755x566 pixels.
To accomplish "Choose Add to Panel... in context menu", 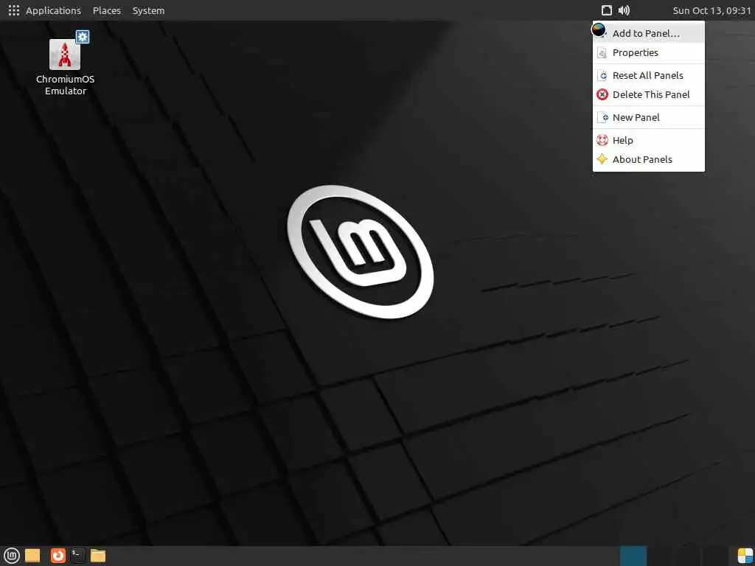I will (x=649, y=33).
